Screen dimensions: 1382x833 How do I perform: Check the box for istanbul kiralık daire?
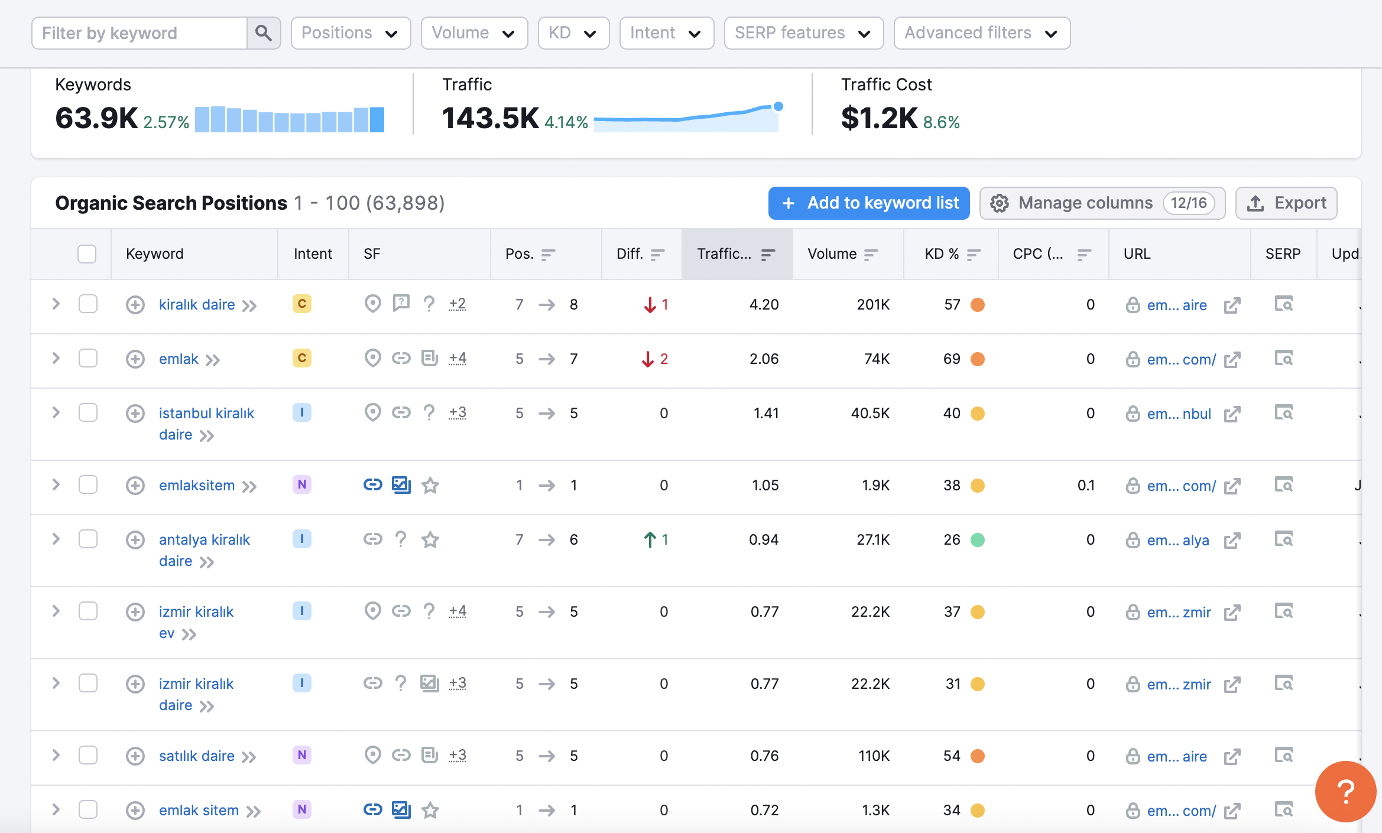pos(88,412)
